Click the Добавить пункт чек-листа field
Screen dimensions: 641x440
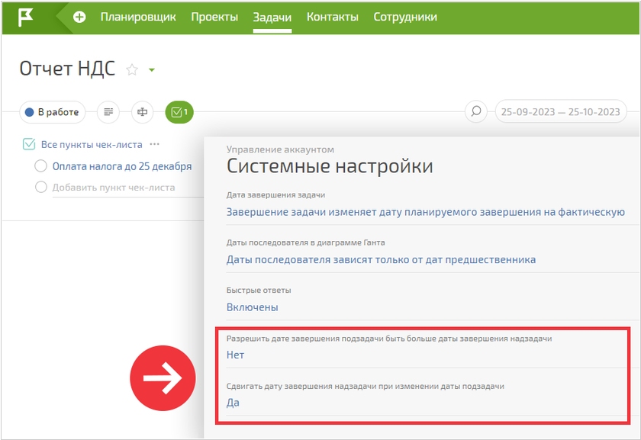click(114, 188)
